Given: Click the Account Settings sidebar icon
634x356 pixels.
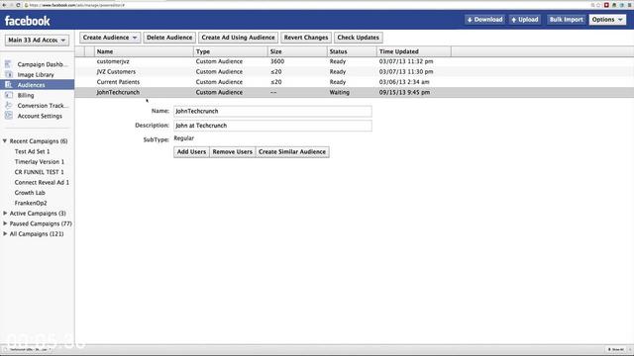Looking at the screenshot, I should [9, 116].
